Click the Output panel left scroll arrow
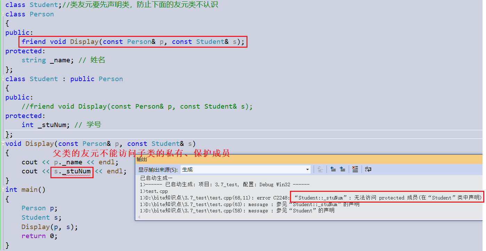This screenshot has width=486, height=251. pos(139,217)
